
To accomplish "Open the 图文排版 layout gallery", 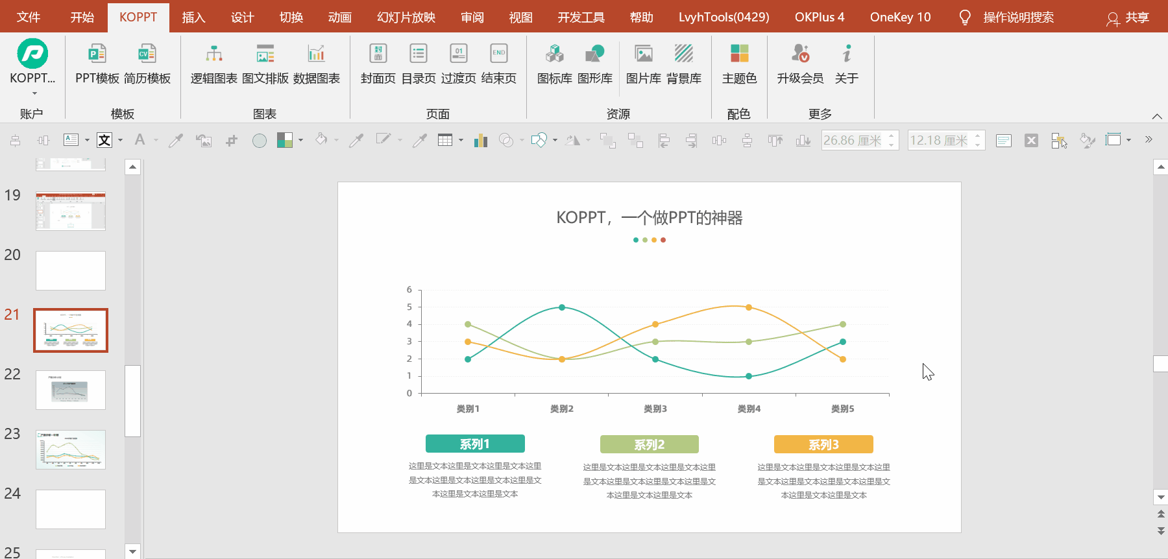I will click(265, 64).
